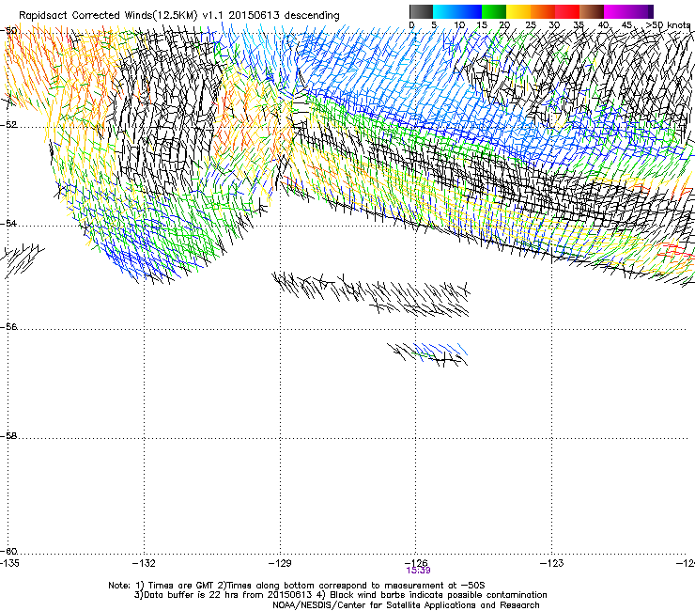Click the legend label '10'
The width and height of the screenshot is (695, 611).
459,25
